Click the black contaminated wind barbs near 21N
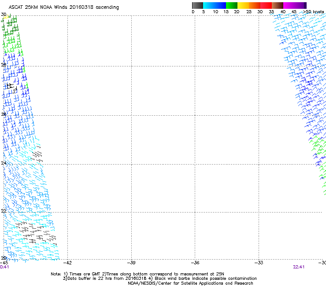The height and width of the screenshot is (286, 326). [36, 234]
